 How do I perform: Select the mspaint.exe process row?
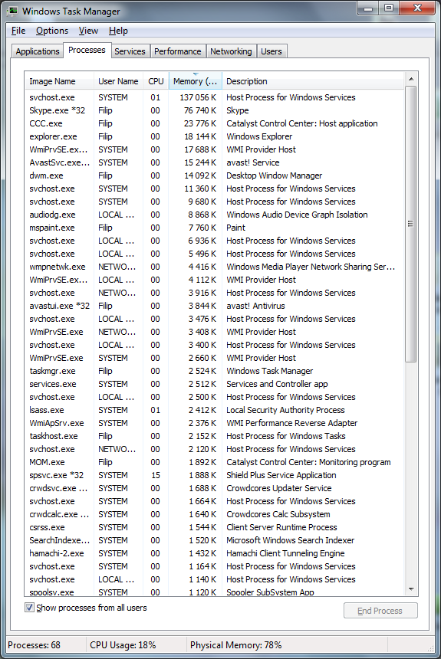(215, 228)
